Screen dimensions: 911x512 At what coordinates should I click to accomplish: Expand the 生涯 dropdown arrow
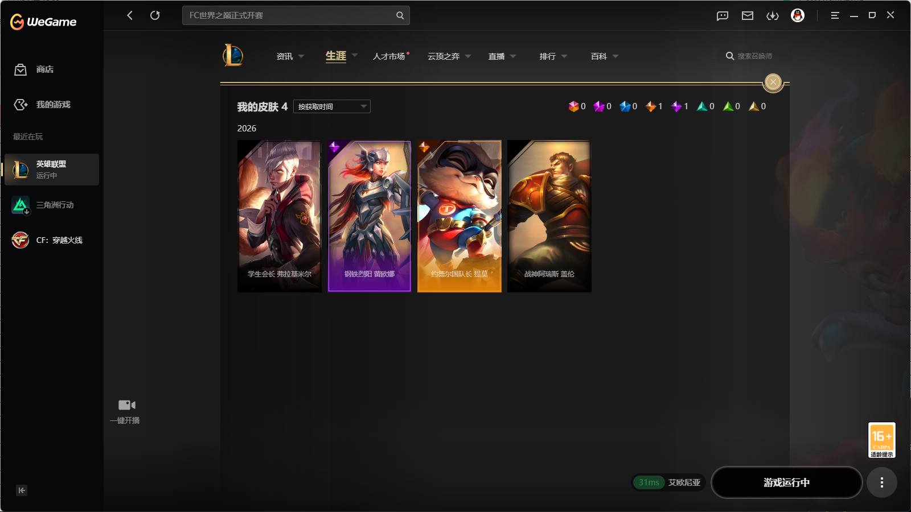(x=355, y=56)
